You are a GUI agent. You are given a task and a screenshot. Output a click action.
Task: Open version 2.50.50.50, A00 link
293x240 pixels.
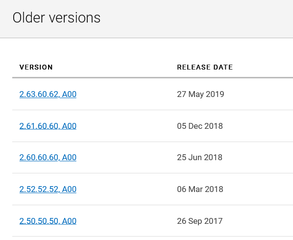48,221
